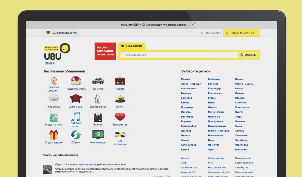The width and height of the screenshot is (302, 177).
Task: Select the Архангельск region
Action: pyautogui.click(x=188, y=88)
